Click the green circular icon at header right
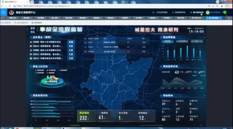 tap(225, 13)
